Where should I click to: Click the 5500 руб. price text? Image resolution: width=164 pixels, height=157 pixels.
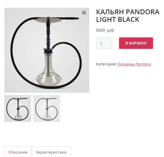(105, 30)
